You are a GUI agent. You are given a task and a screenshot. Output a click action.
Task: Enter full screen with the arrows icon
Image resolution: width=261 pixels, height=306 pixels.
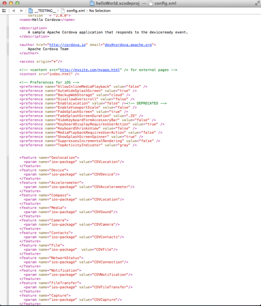(x=257, y=3)
